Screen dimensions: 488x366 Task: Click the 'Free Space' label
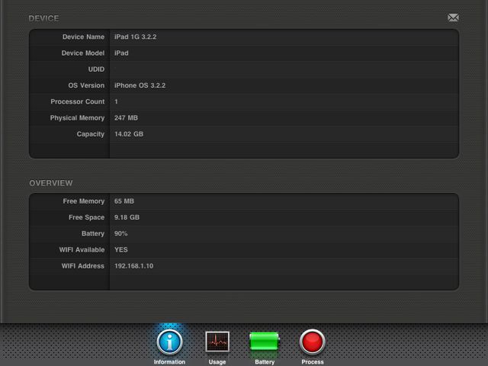pos(86,217)
